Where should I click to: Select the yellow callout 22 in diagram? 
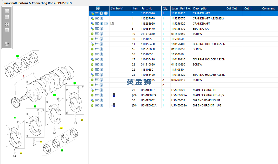coord(61,128)
